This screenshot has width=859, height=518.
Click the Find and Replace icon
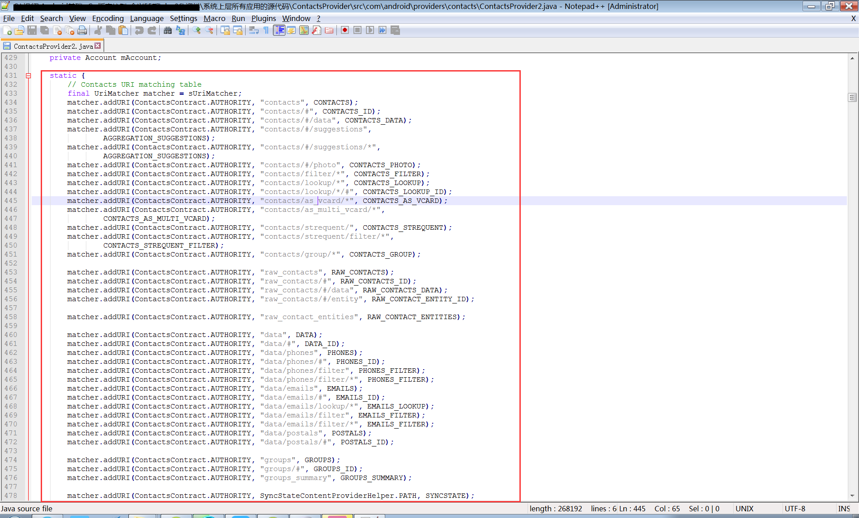point(181,30)
